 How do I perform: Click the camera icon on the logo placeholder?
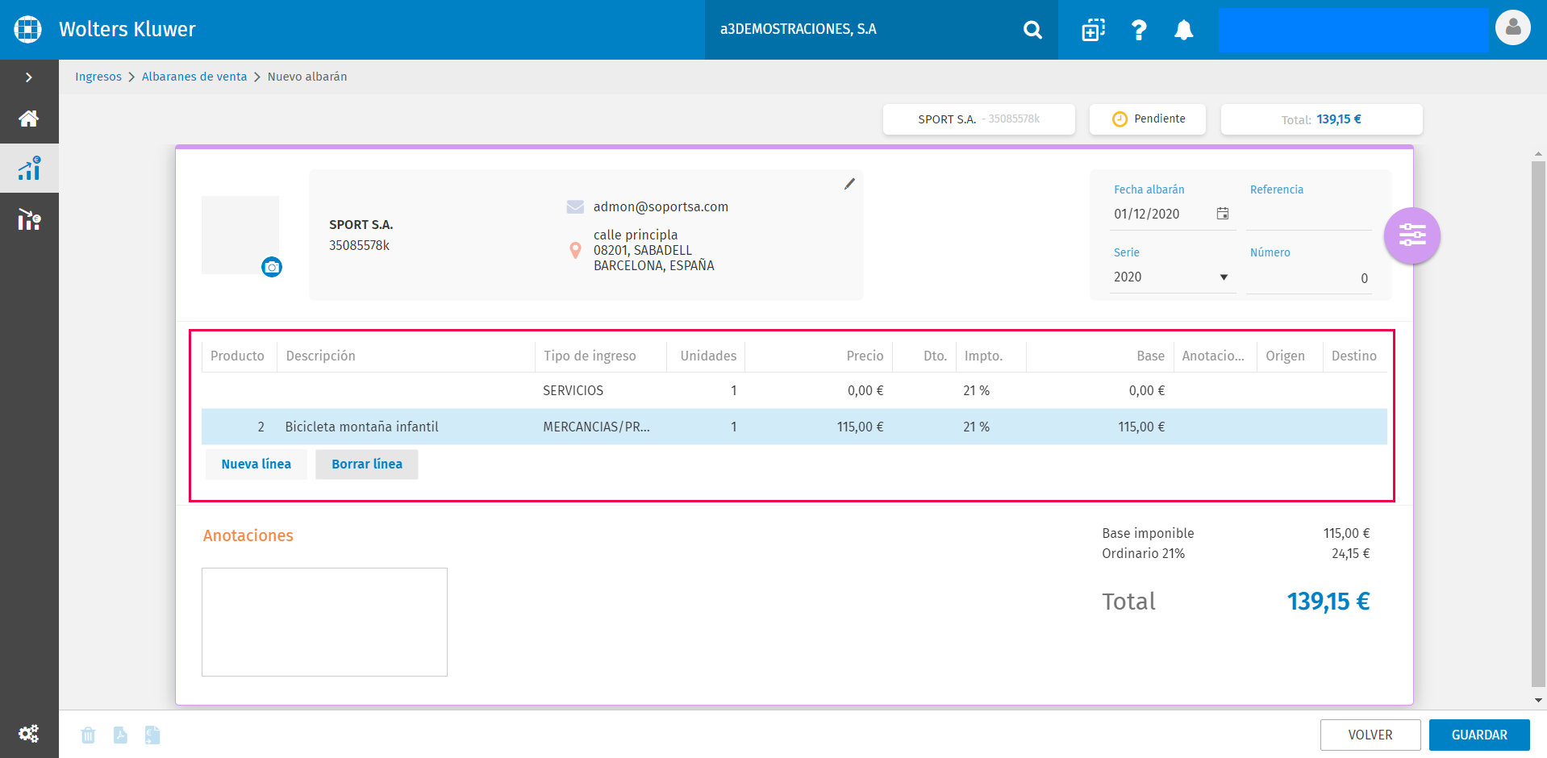tap(272, 267)
